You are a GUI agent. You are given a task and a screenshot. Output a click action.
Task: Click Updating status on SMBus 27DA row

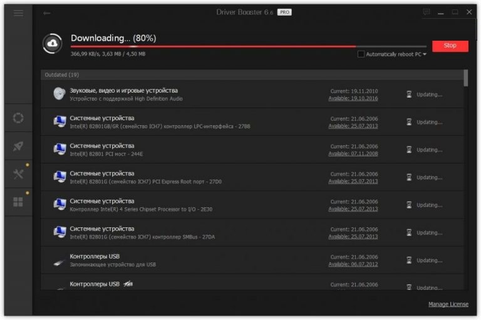click(429, 232)
